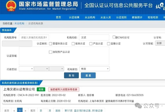
Task: Click the 批准日期 2022-03-02 text
Action: [53, 95]
